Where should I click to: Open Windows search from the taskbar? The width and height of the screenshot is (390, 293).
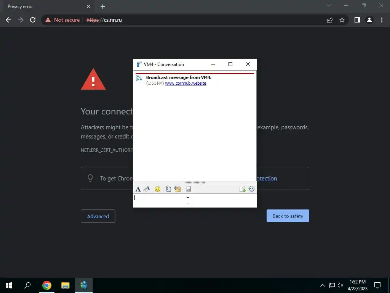click(x=27, y=285)
